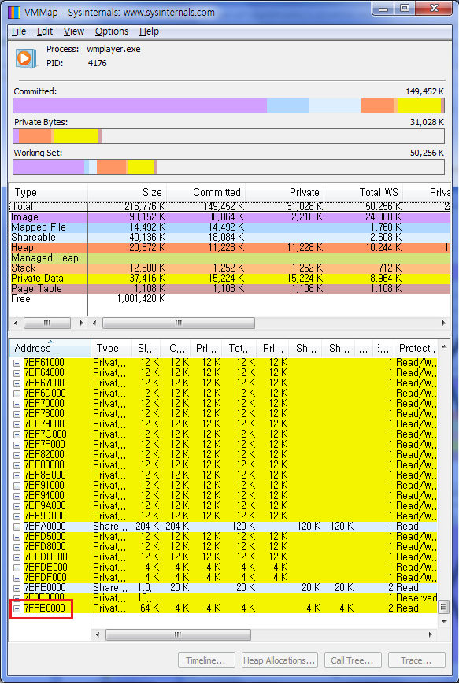Open the View menu

[x=74, y=31]
